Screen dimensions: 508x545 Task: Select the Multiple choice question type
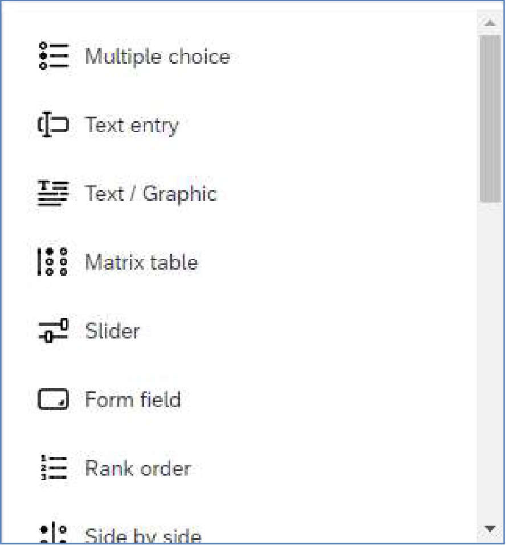pyautogui.click(x=158, y=56)
